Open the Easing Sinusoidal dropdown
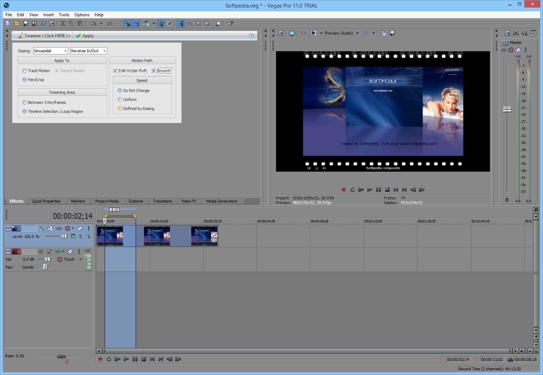 coord(51,51)
